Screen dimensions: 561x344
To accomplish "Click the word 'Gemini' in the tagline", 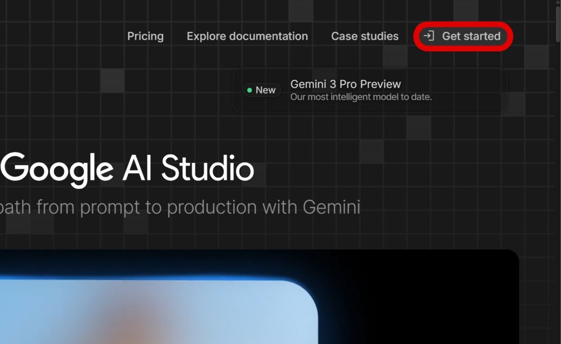I will 331,207.
